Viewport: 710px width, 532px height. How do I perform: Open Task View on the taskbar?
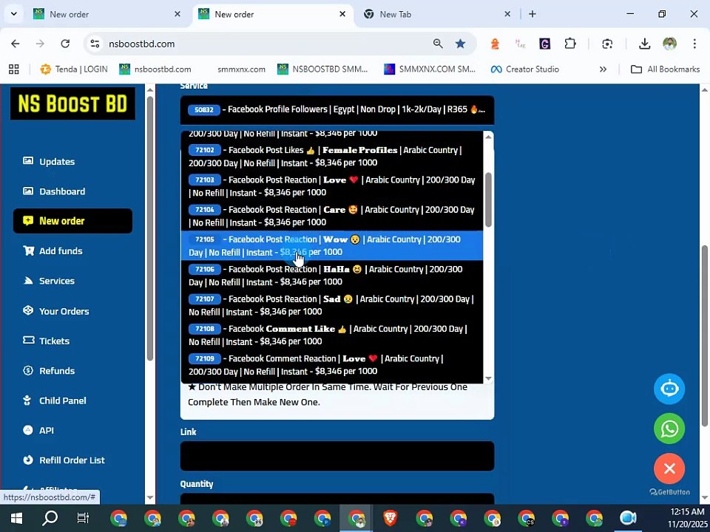[x=84, y=518]
